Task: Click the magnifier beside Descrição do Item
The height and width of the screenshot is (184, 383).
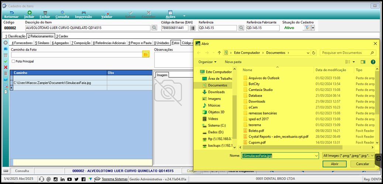Action: pos(154,28)
